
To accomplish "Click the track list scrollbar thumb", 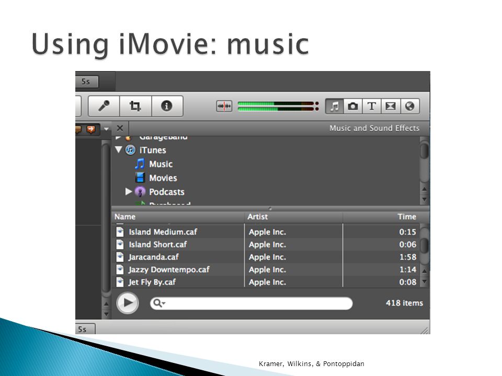I will click(424, 245).
